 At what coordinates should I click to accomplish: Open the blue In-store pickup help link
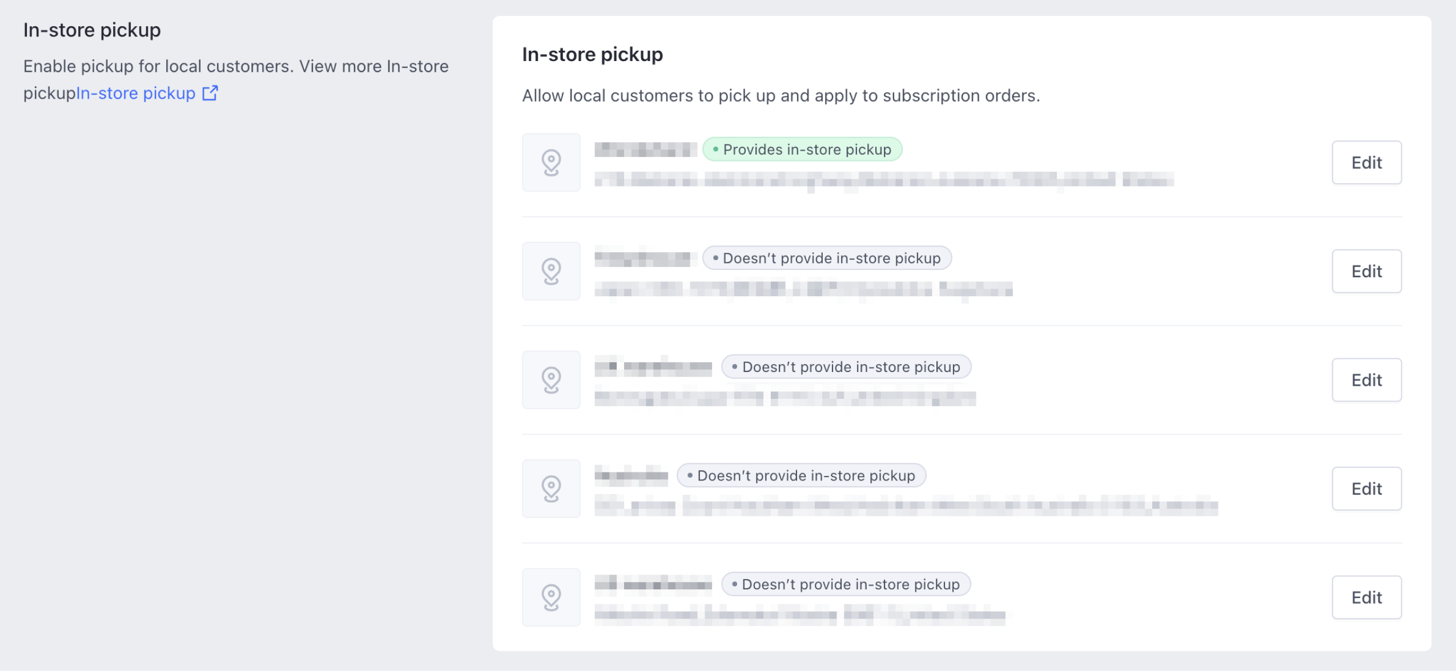point(136,93)
